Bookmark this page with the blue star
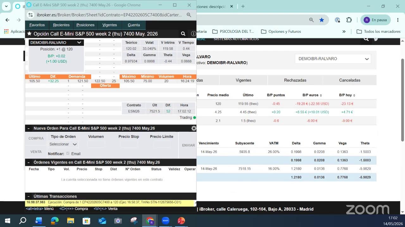 [x=322, y=20]
